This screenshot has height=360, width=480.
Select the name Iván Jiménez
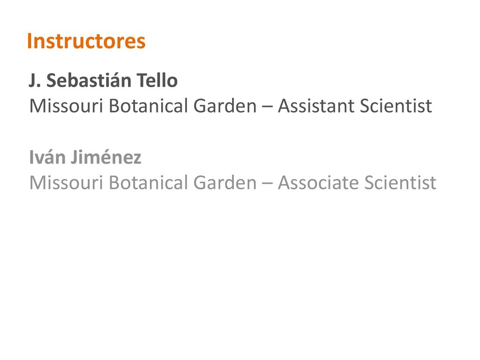pyautogui.click(x=85, y=157)
